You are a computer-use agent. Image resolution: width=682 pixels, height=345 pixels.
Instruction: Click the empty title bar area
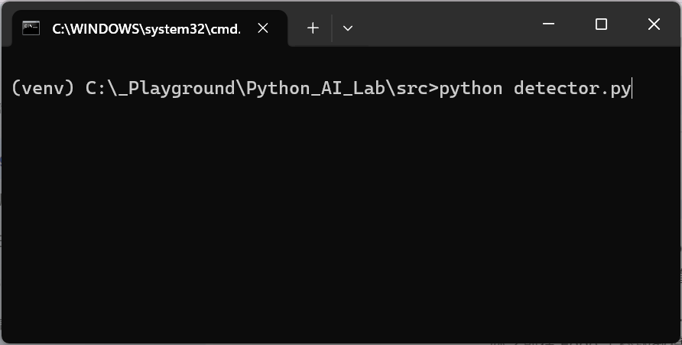(443, 27)
